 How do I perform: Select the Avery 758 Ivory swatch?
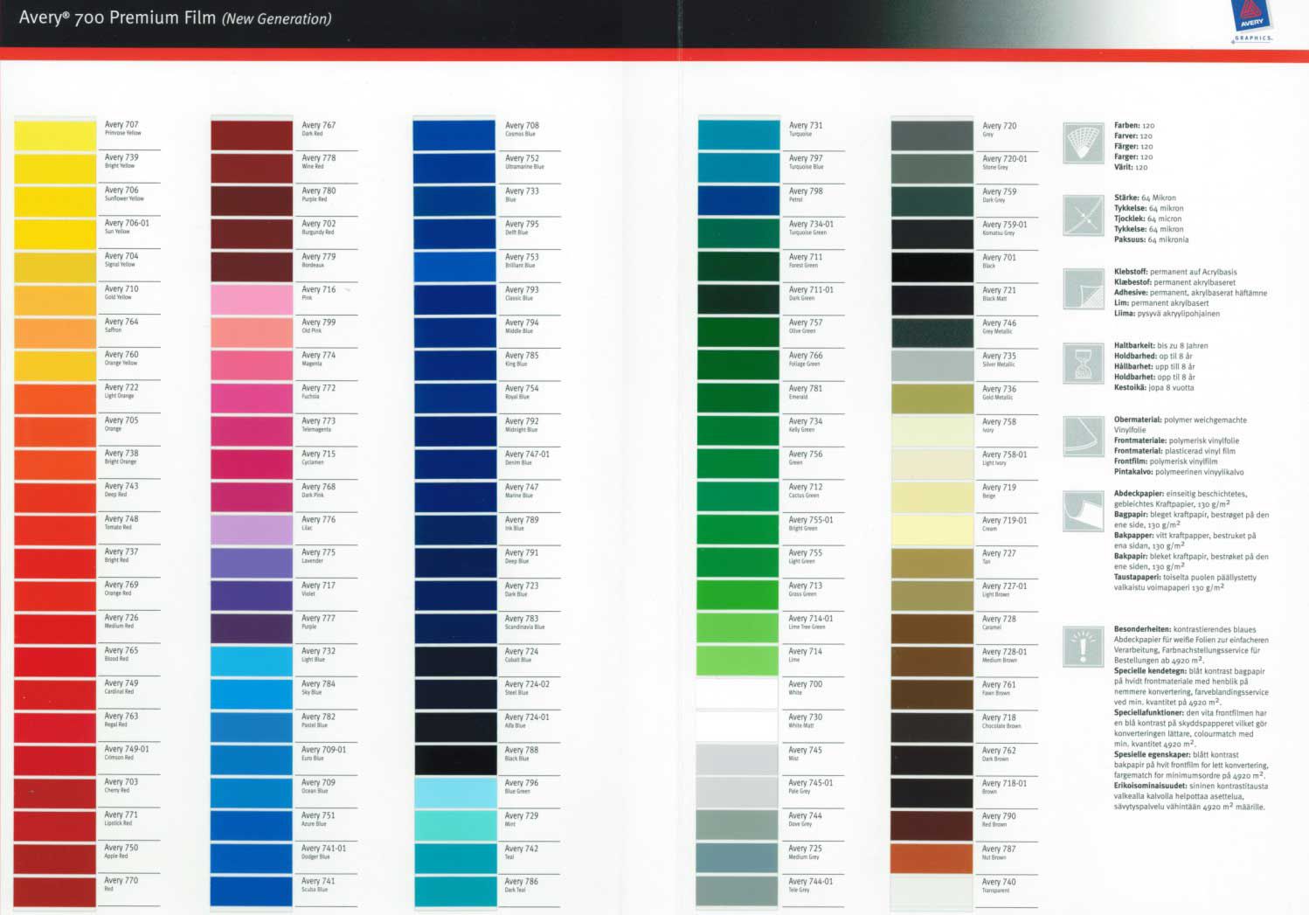point(932,432)
